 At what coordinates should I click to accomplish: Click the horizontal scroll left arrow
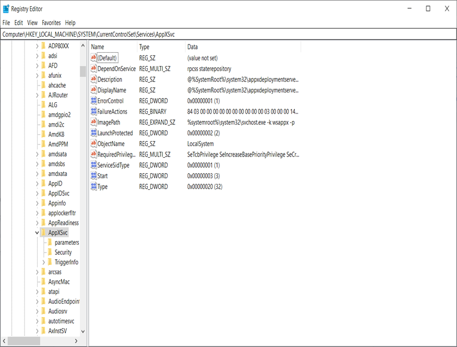[x=4, y=341]
